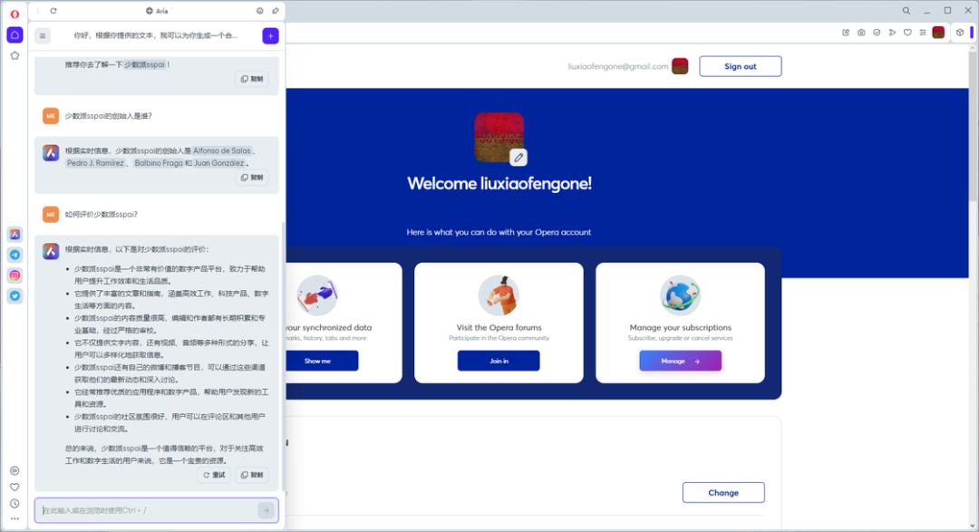Viewport: 979px width, 532px height.
Task: Open the sidebar history clock icon
Action: click(15, 503)
